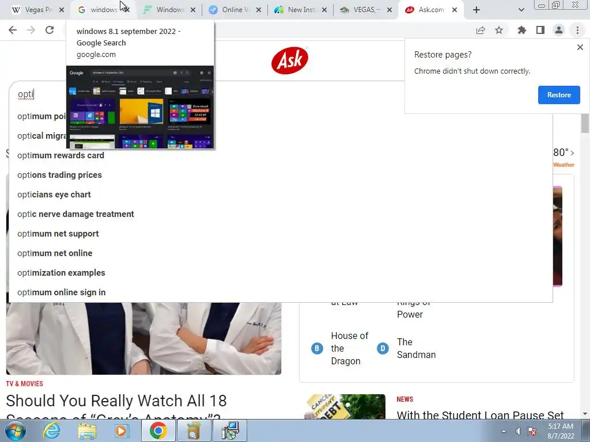Select suggestion opticians eye chart
Image resolution: width=590 pixels, height=442 pixels.
point(54,195)
